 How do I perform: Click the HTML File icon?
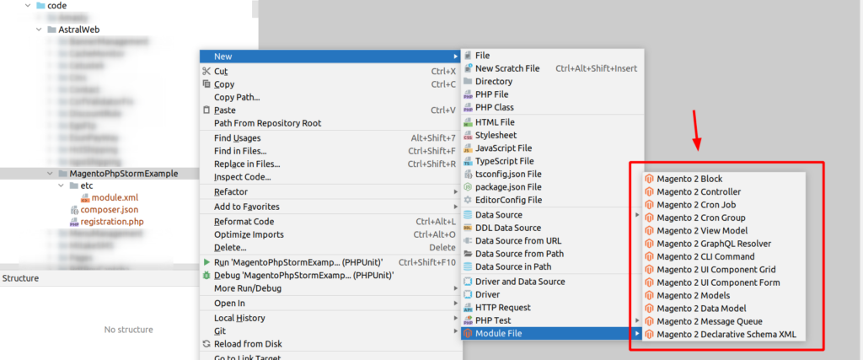coord(469,122)
